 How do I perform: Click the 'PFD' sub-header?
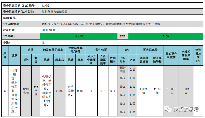click(x=132, y=60)
